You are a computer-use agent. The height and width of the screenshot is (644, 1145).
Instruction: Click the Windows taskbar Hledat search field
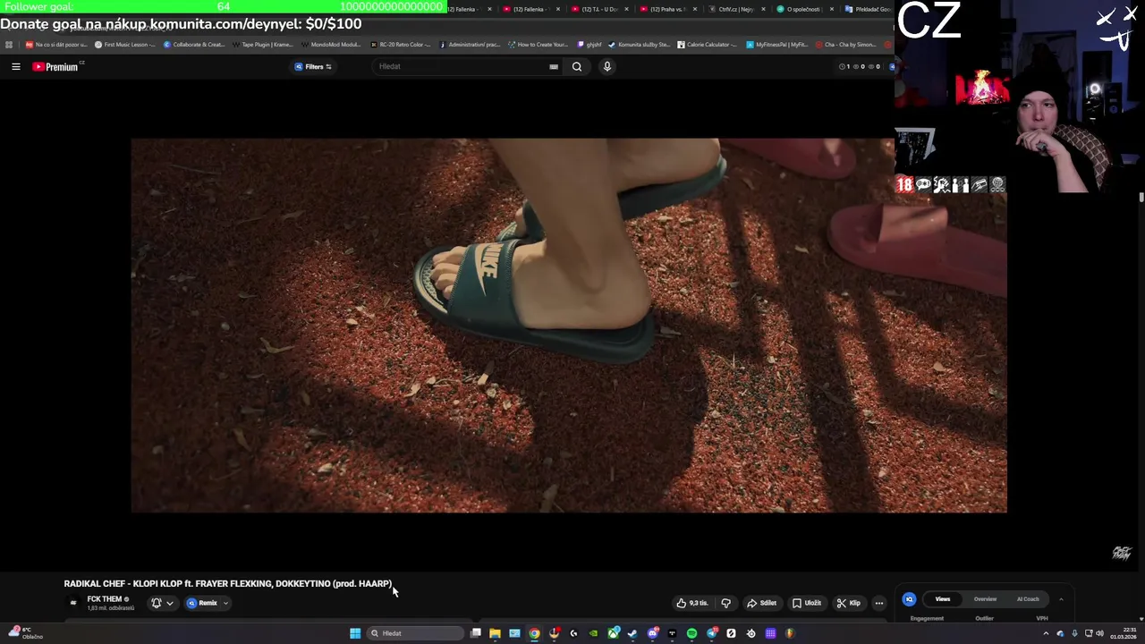click(416, 633)
